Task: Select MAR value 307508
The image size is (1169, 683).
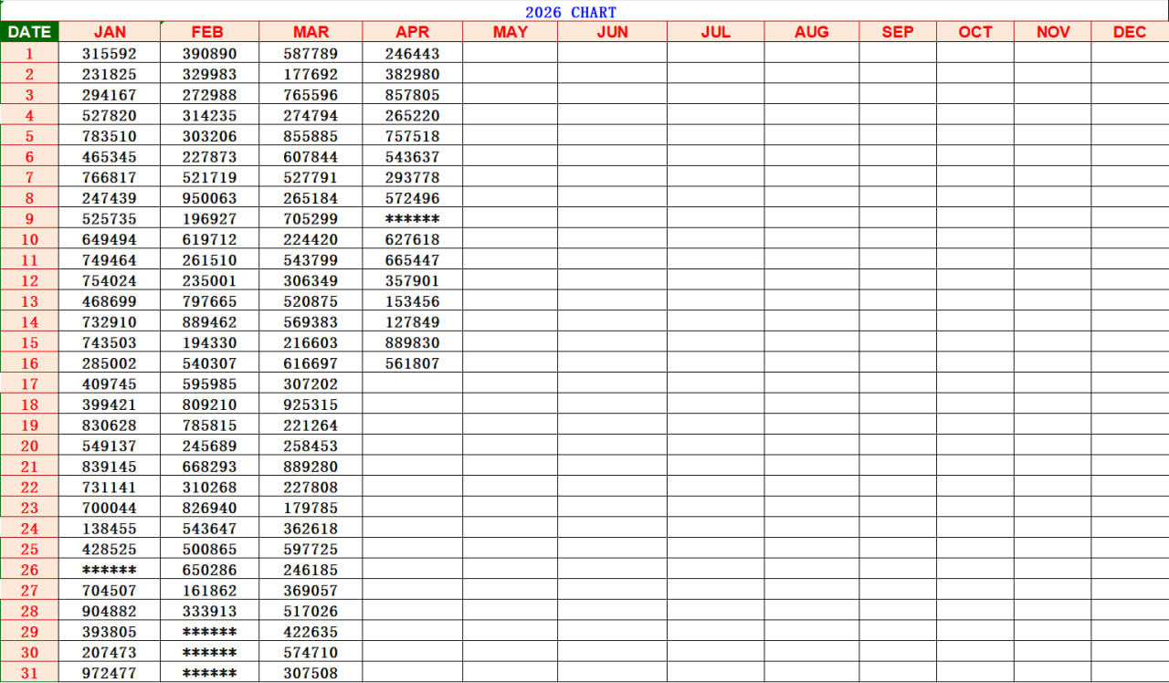Action: (x=311, y=673)
